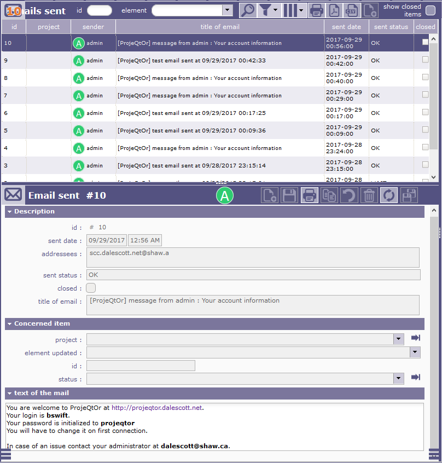Open the status dropdown under Concerned item
The image size is (442, 463).
pyautogui.click(x=399, y=379)
